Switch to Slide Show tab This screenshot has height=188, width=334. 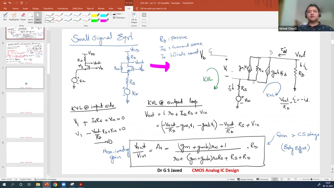coord(77,8)
